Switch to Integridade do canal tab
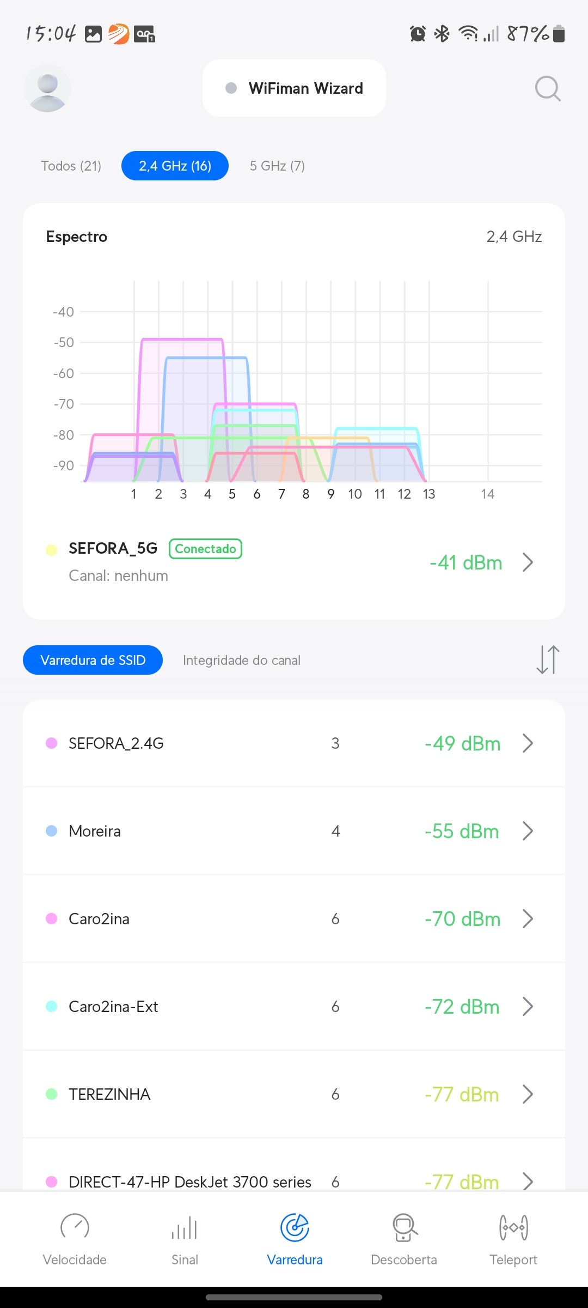The image size is (588, 1308). 241,660
